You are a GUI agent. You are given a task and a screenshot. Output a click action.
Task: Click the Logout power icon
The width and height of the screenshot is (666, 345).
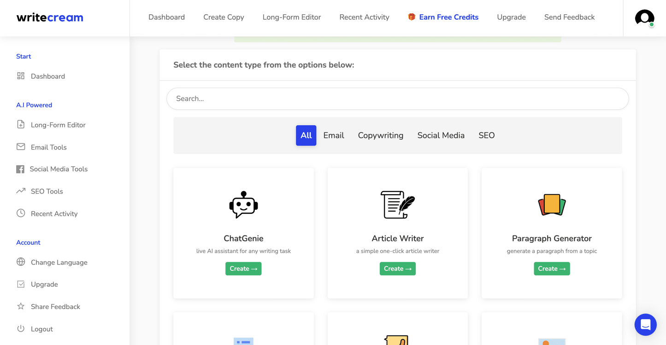click(21, 328)
